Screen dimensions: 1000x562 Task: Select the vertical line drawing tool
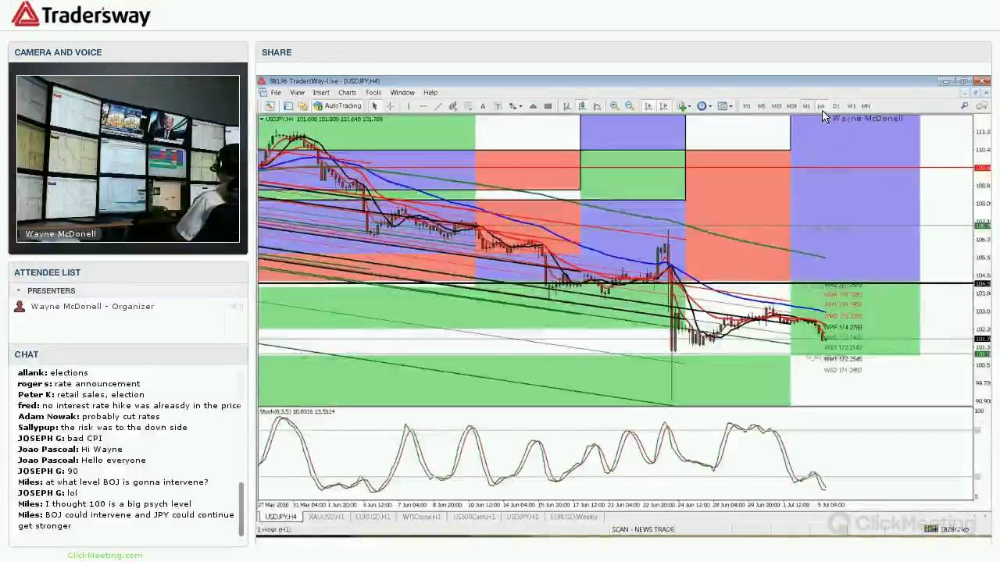pyautogui.click(x=408, y=106)
